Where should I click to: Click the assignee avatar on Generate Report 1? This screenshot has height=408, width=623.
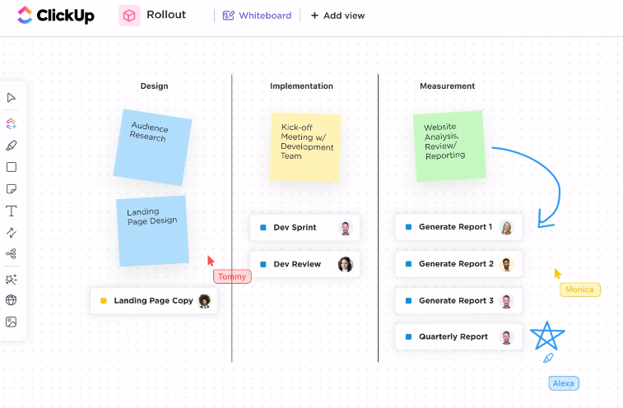click(507, 228)
